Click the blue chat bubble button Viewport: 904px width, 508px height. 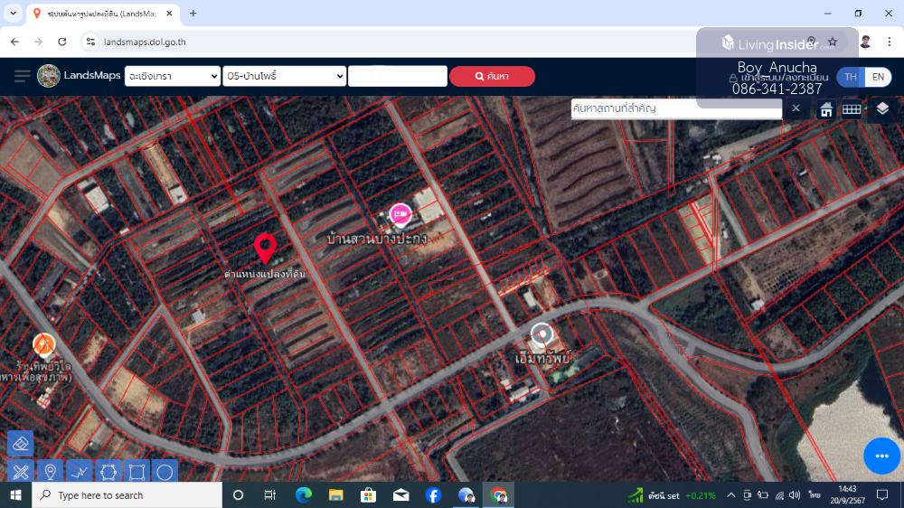(x=881, y=456)
